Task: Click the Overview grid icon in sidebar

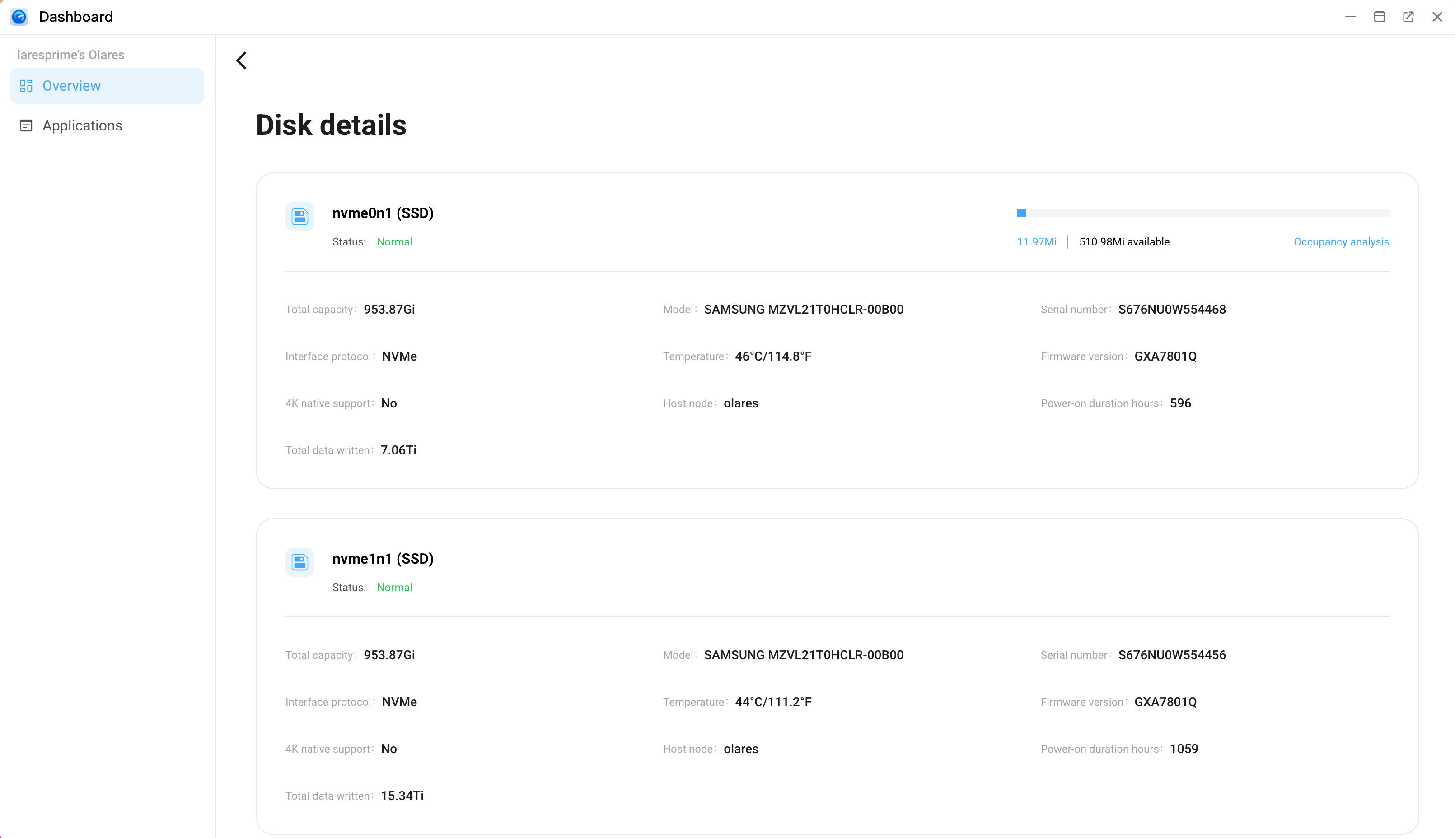Action: click(25, 85)
